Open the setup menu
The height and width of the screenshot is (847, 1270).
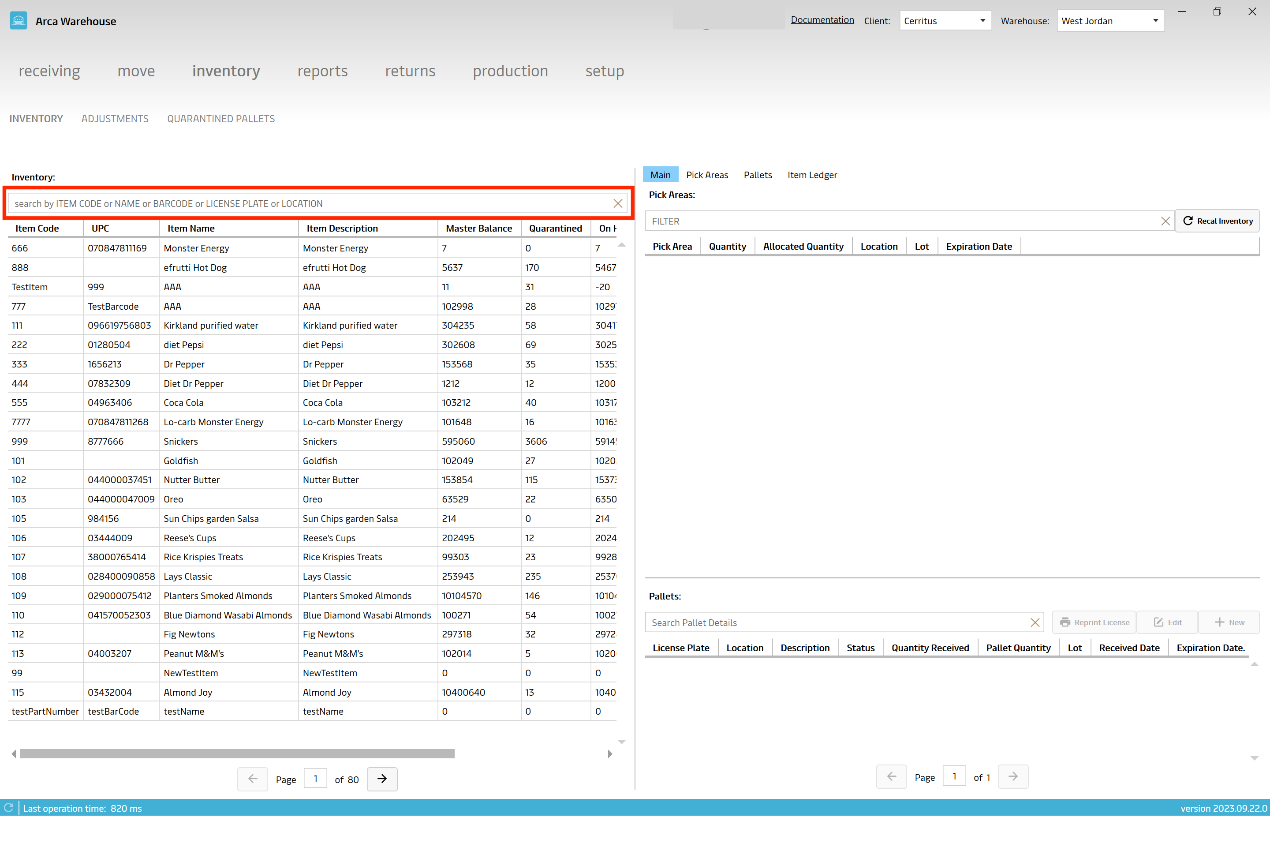tap(605, 71)
